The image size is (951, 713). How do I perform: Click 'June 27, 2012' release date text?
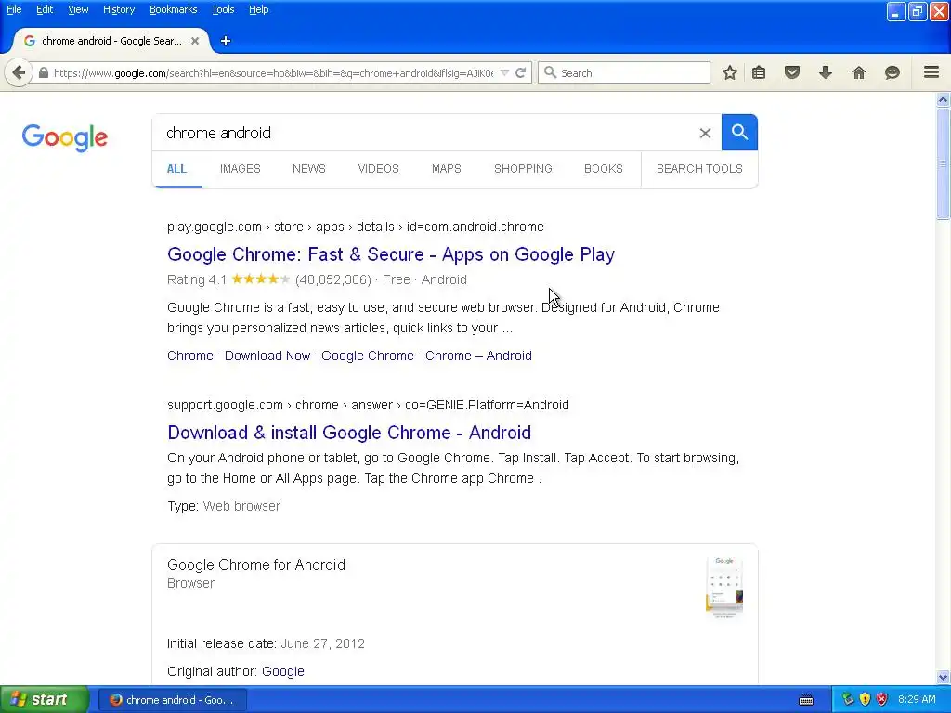point(322,644)
